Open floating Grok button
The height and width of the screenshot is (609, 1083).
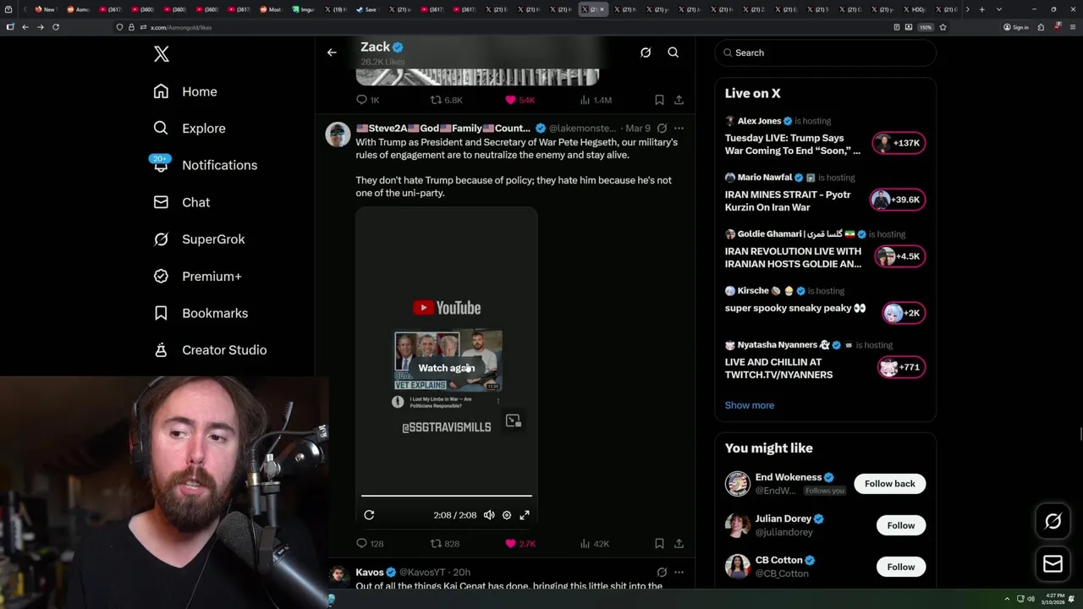pyautogui.click(x=1053, y=522)
